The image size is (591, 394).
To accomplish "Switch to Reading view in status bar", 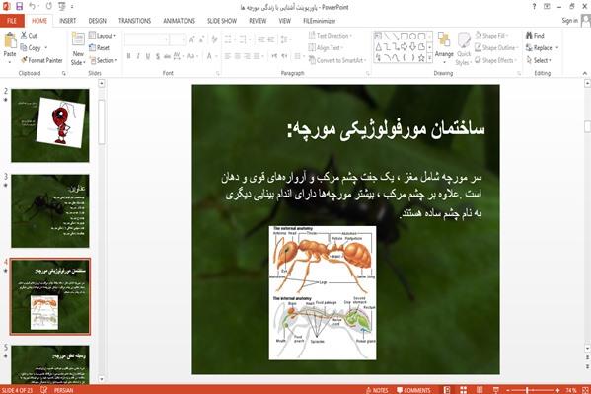I will coord(480,390).
